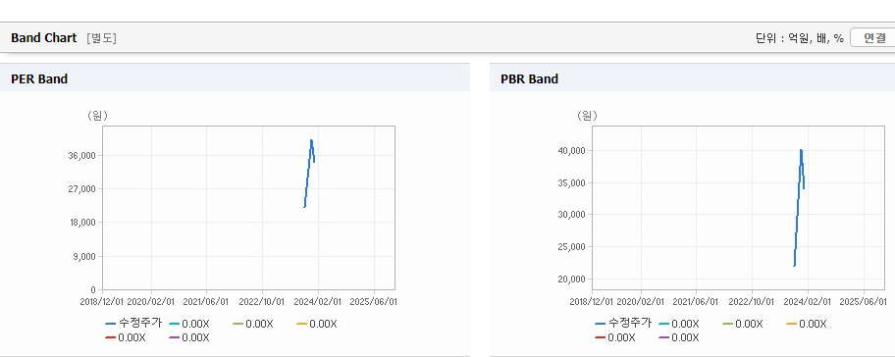The image size is (895, 357).
Task: Select the [별도] label beside Band Chart
Action: click(102, 38)
